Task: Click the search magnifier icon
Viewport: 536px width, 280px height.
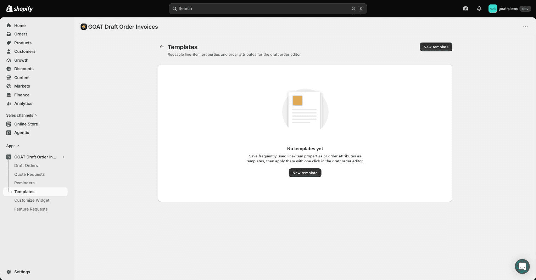Action: point(174,9)
